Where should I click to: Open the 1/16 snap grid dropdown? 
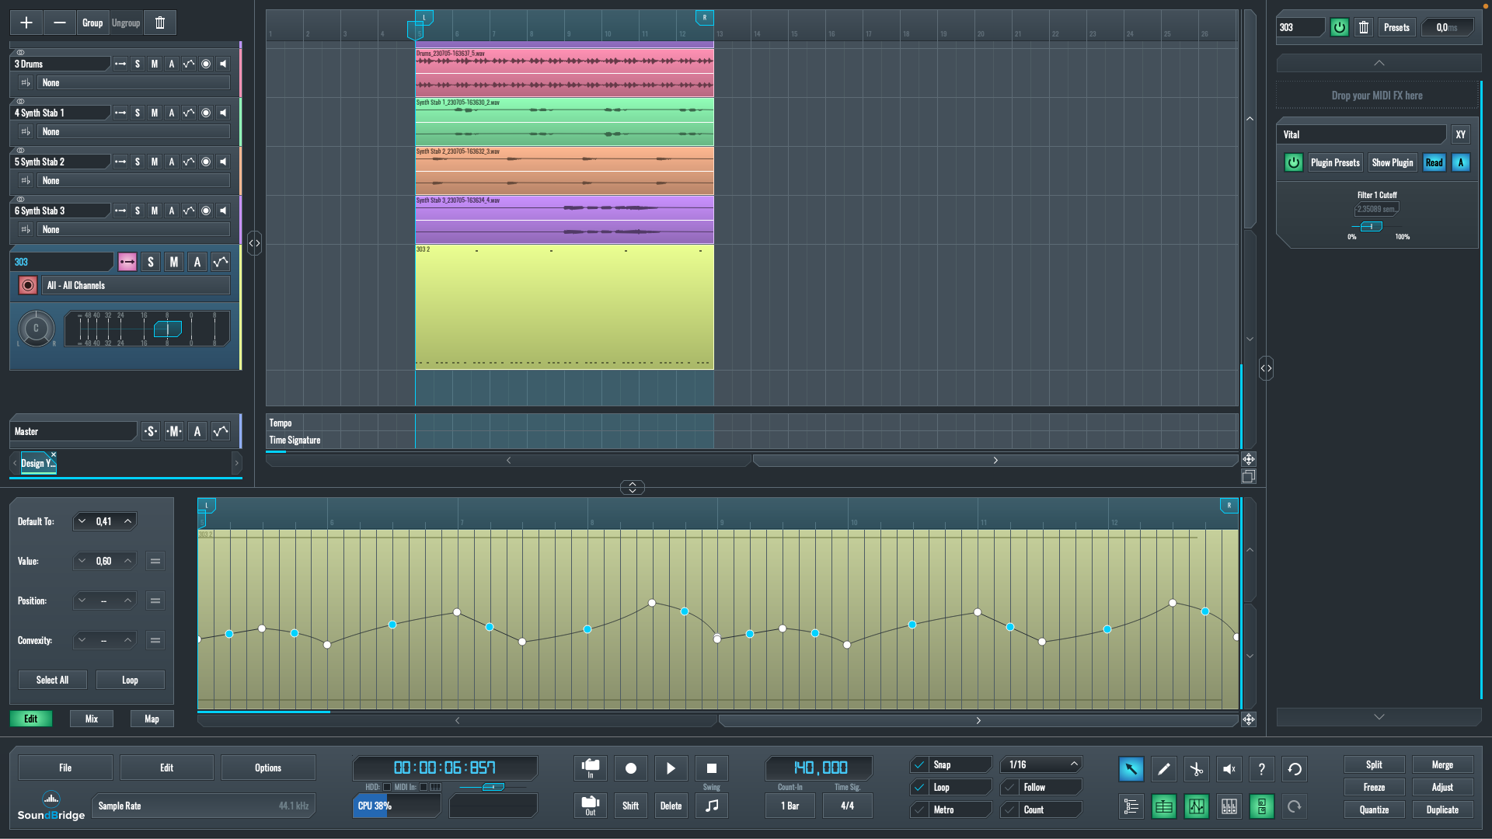[1041, 764]
